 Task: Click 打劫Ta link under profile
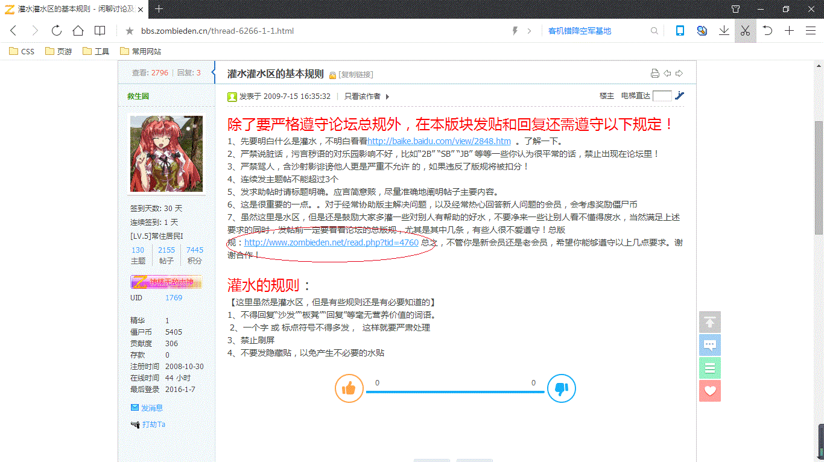pyautogui.click(x=154, y=424)
